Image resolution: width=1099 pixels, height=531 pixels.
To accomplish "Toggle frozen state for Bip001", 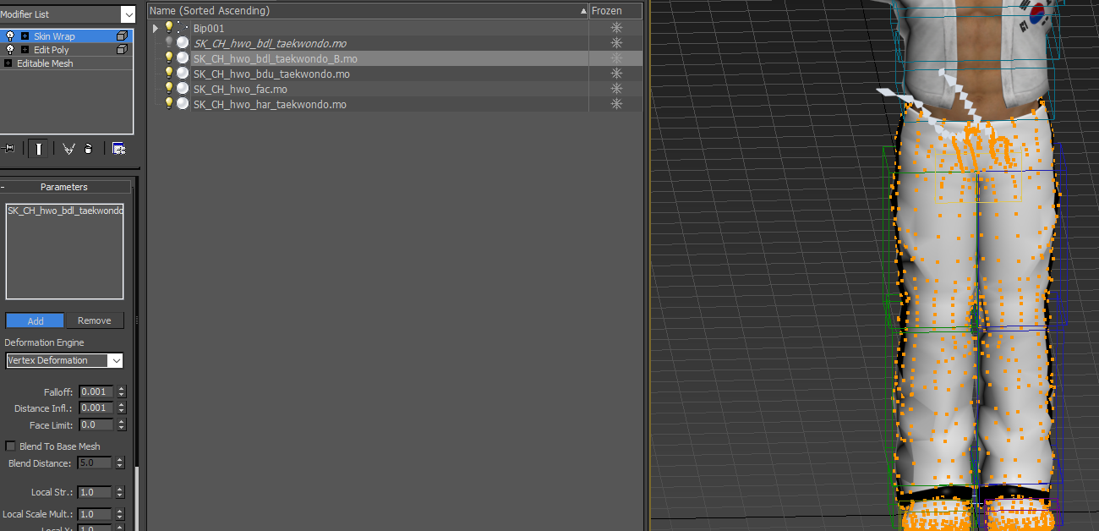I will coord(616,28).
